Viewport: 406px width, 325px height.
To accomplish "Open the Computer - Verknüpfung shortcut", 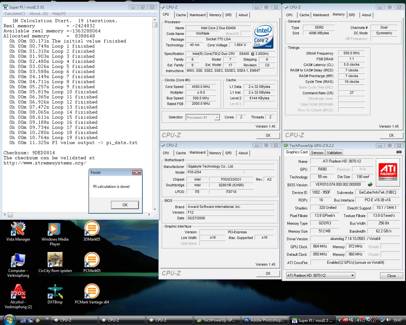I will [18, 265].
